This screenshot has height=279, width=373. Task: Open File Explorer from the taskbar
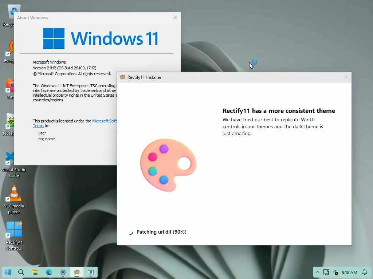pyautogui.click(x=35, y=272)
